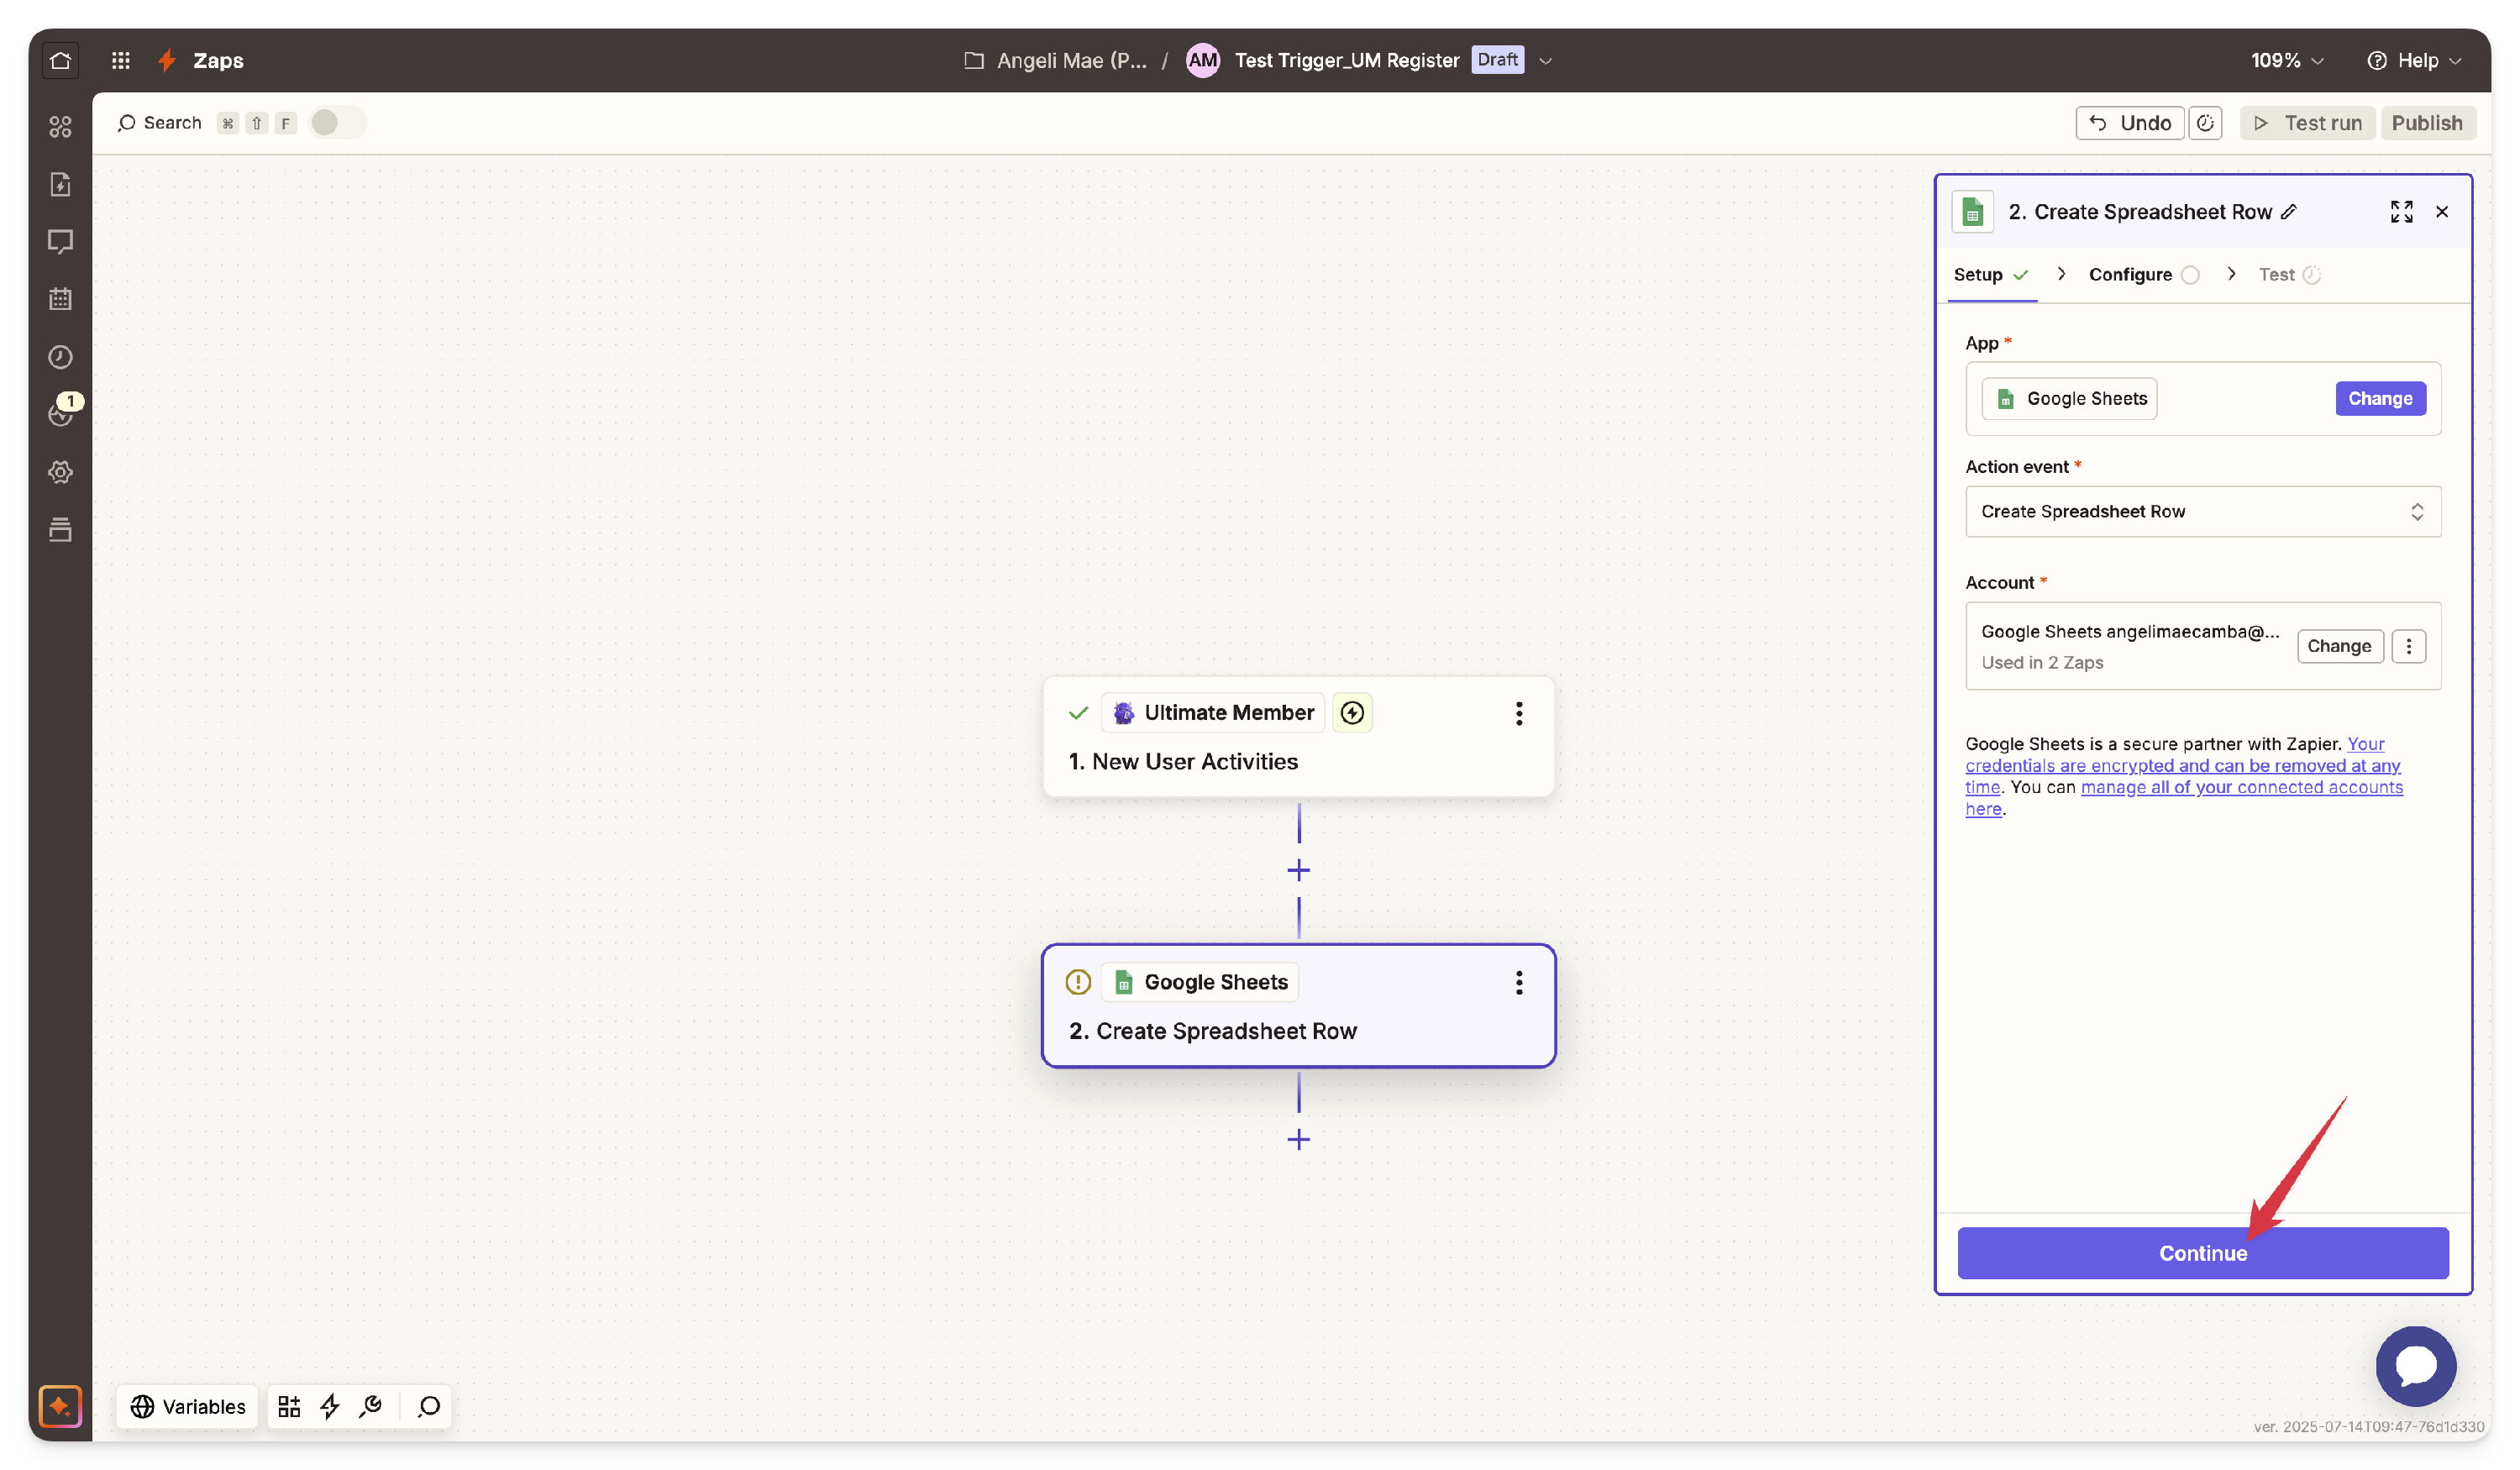Open Zap settings gear in sidebar
This screenshot has width=2520, height=1470.
[x=60, y=472]
